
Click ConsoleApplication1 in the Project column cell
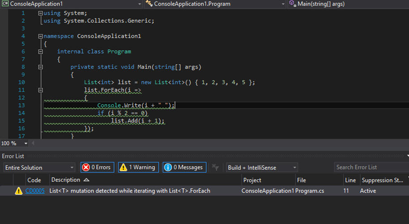pyautogui.click(x=268, y=191)
